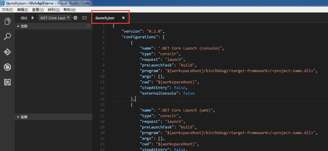Open the Git source control view
Viewport: 328px width, 151px height.
pyautogui.click(x=7, y=52)
